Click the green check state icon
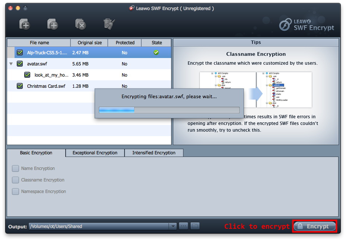The width and height of the screenshot is (346, 241). pyautogui.click(x=156, y=52)
